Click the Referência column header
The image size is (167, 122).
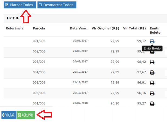[x=15, y=28]
